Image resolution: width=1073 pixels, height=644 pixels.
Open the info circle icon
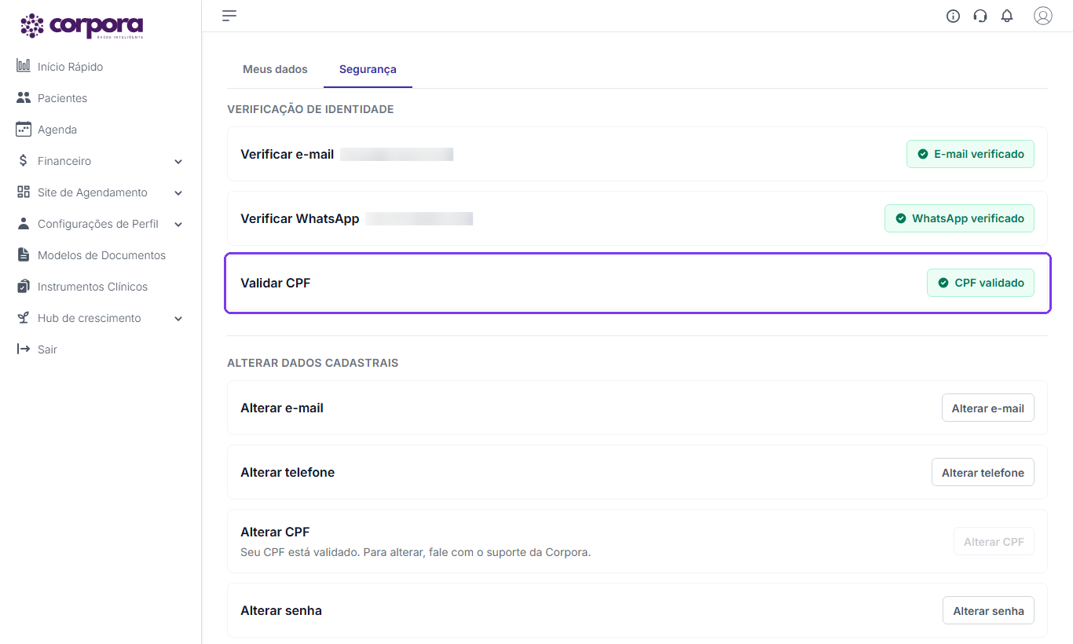coord(953,16)
